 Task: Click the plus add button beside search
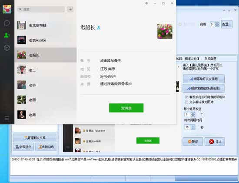click(x=70, y=9)
